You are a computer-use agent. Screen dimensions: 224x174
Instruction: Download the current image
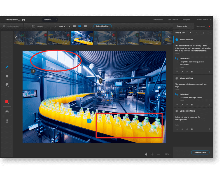(x=7, y=121)
